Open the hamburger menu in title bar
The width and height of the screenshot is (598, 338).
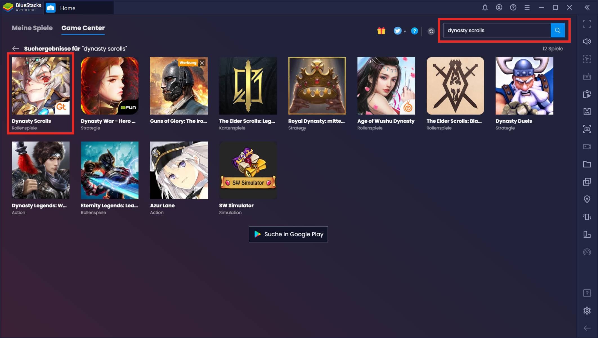point(527,8)
